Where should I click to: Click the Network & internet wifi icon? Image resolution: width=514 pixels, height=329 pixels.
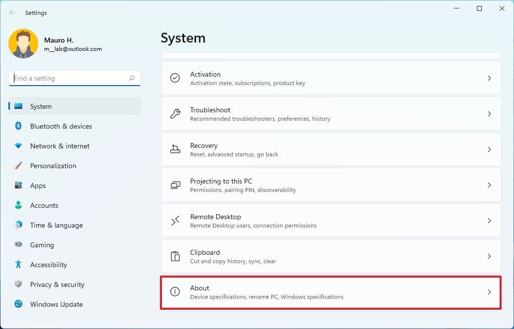[x=18, y=145]
